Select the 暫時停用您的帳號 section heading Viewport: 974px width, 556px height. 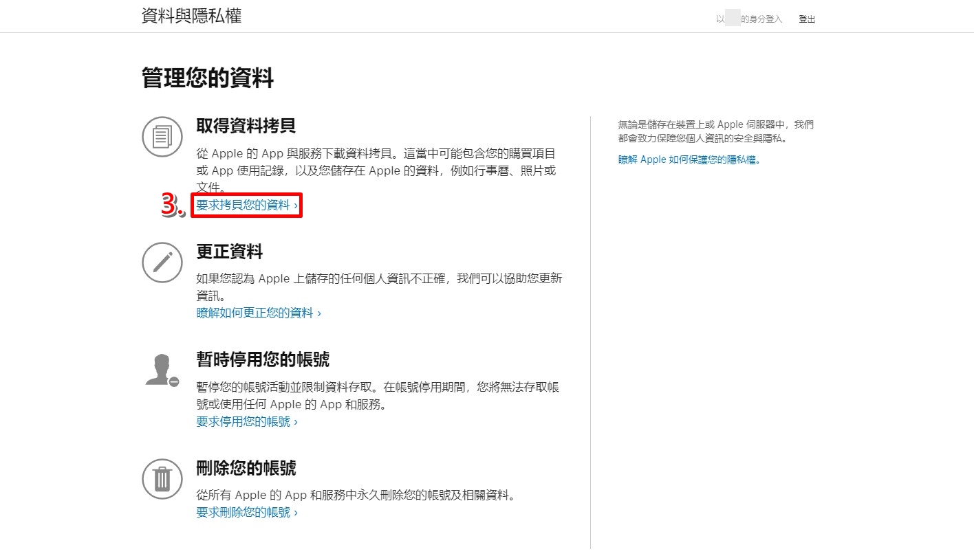[263, 359]
